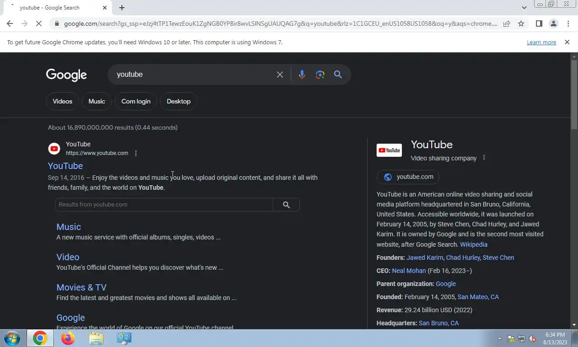Viewport: 578px width, 347px height.
Task: Open San Bruno, CA headquarters link
Action: (438, 323)
